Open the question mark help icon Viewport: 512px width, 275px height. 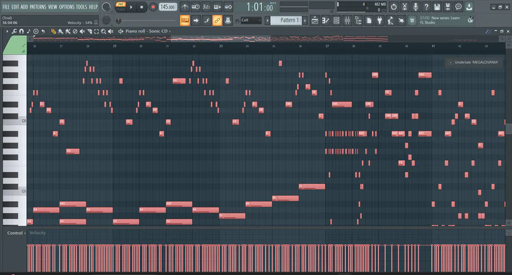[x=426, y=6]
